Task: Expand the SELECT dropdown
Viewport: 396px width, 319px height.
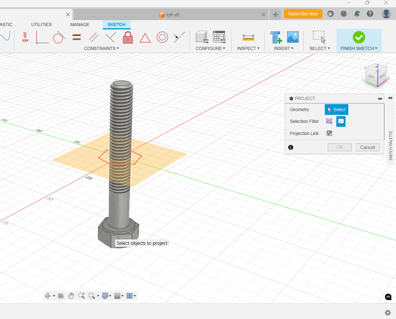Action: pyautogui.click(x=320, y=48)
